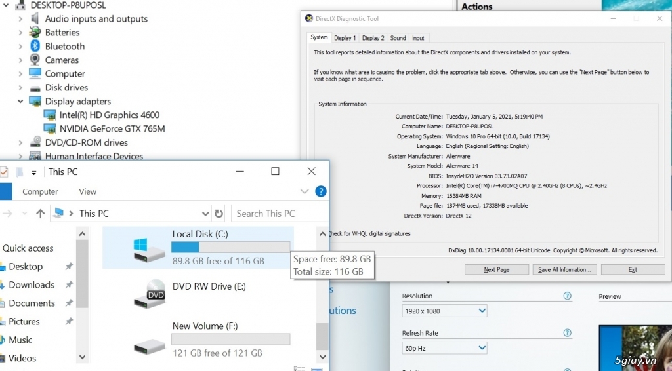Click the Downloads icon in Quick access

3,285
